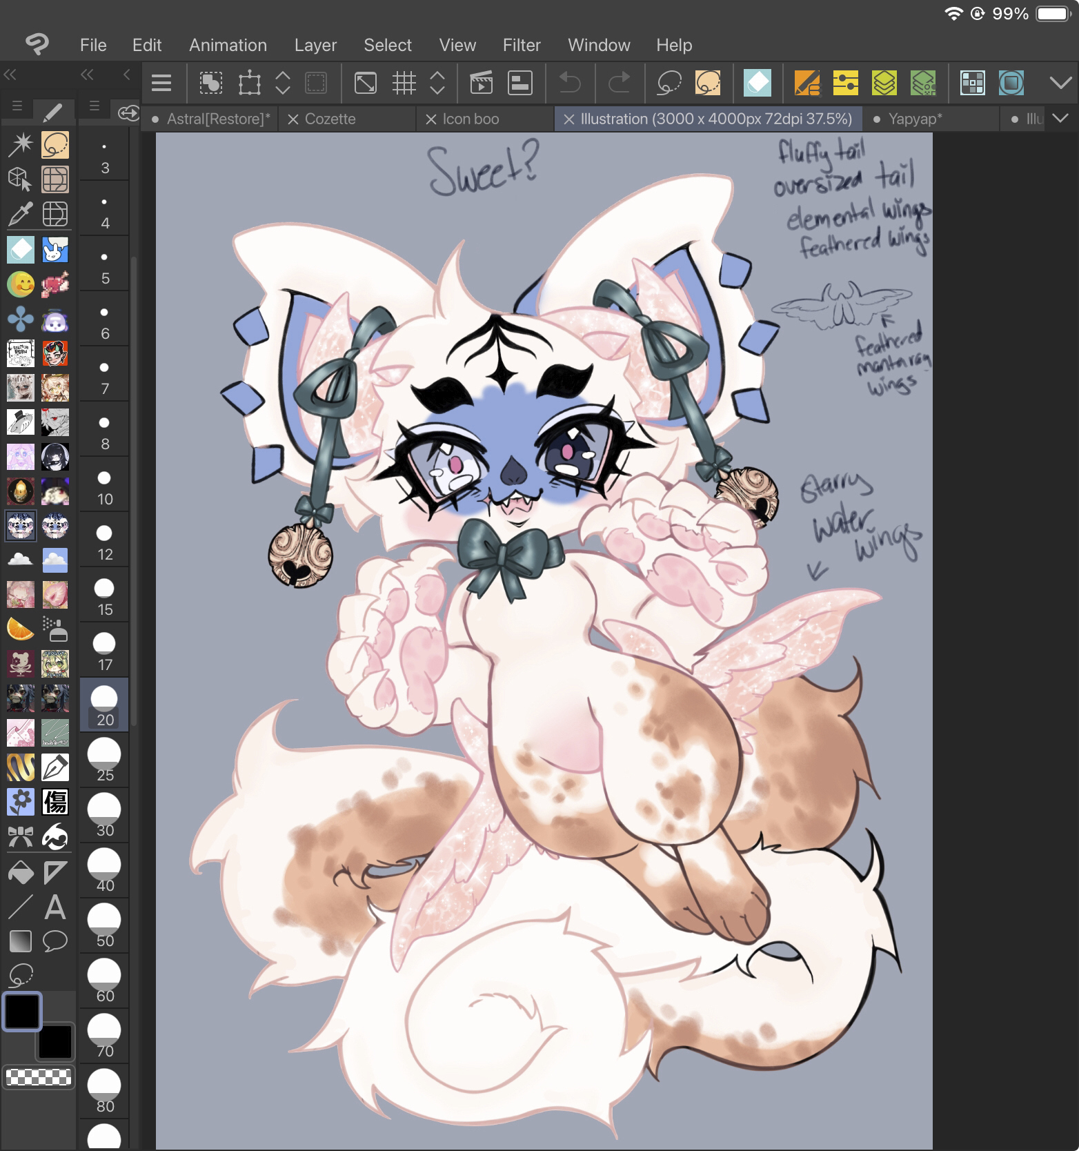Toggle the teal eraser icon in command bar

point(757,83)
